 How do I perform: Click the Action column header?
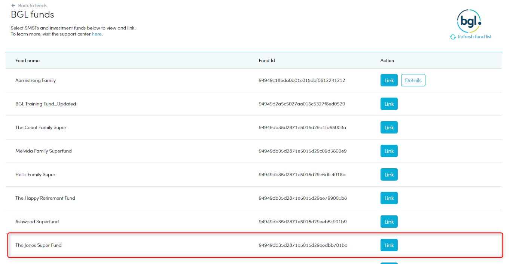387,61
